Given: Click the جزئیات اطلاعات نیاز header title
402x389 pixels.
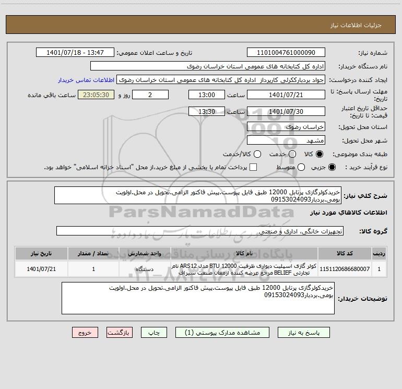Looking at the screenshot, I should pyautogui.click(x=356, y=25).
